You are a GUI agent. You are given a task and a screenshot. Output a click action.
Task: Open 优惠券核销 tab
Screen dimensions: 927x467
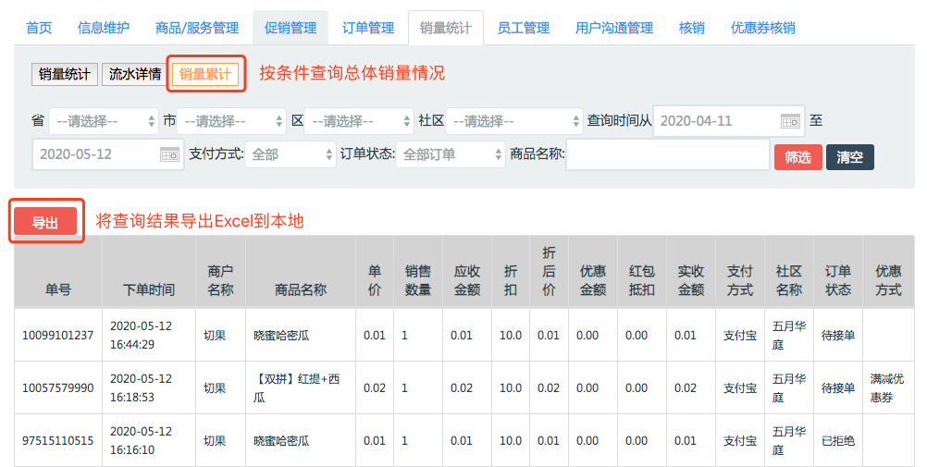[x=762, y=28]
